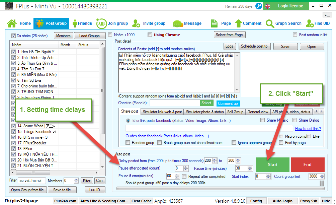336x205 pixels.
Task: Increase Pause after posted count
Action: coord(186,167)
